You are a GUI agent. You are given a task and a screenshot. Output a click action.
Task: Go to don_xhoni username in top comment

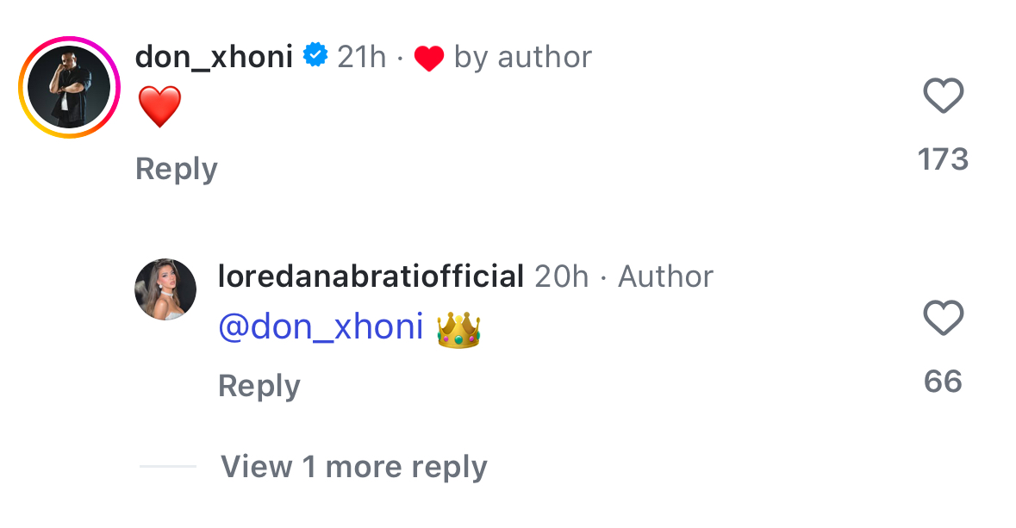click(x=214, y=57)
